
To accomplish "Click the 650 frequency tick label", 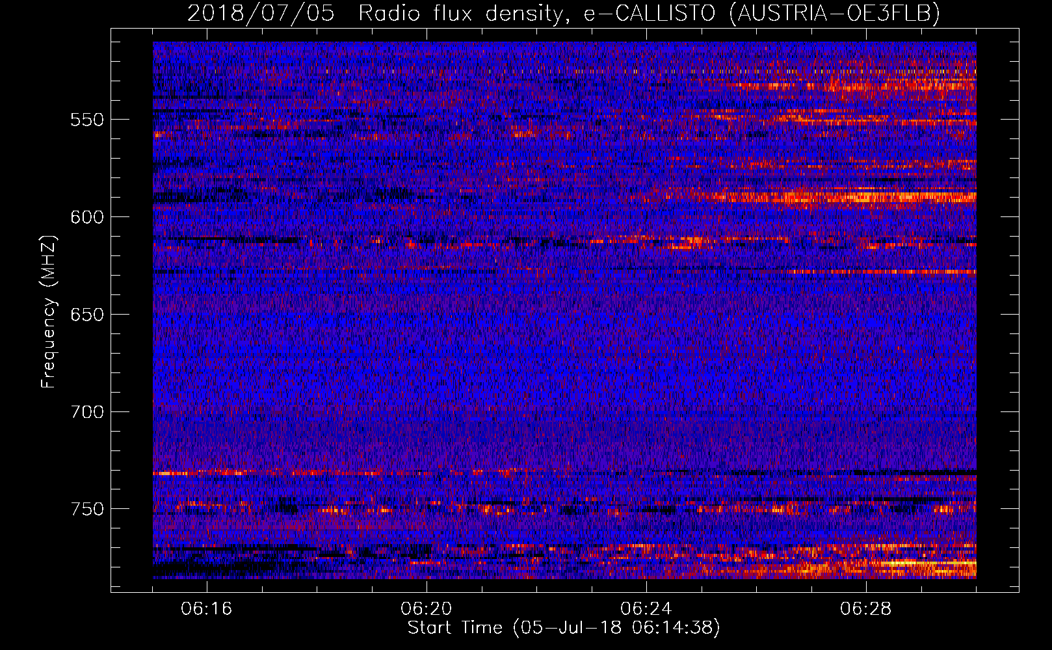I will (87, 315).
